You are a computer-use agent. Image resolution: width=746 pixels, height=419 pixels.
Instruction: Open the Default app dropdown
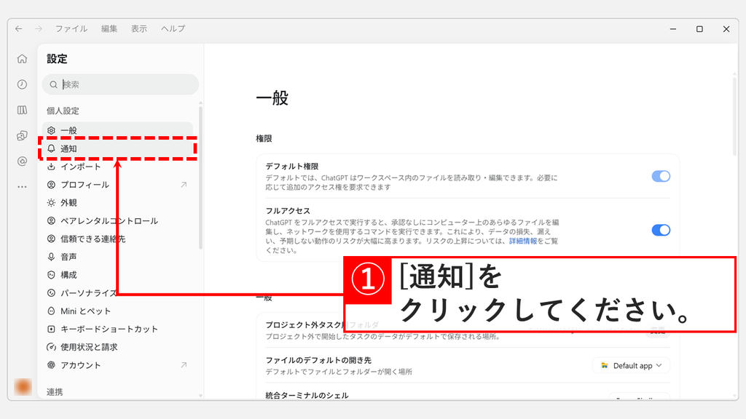(631, 366)
